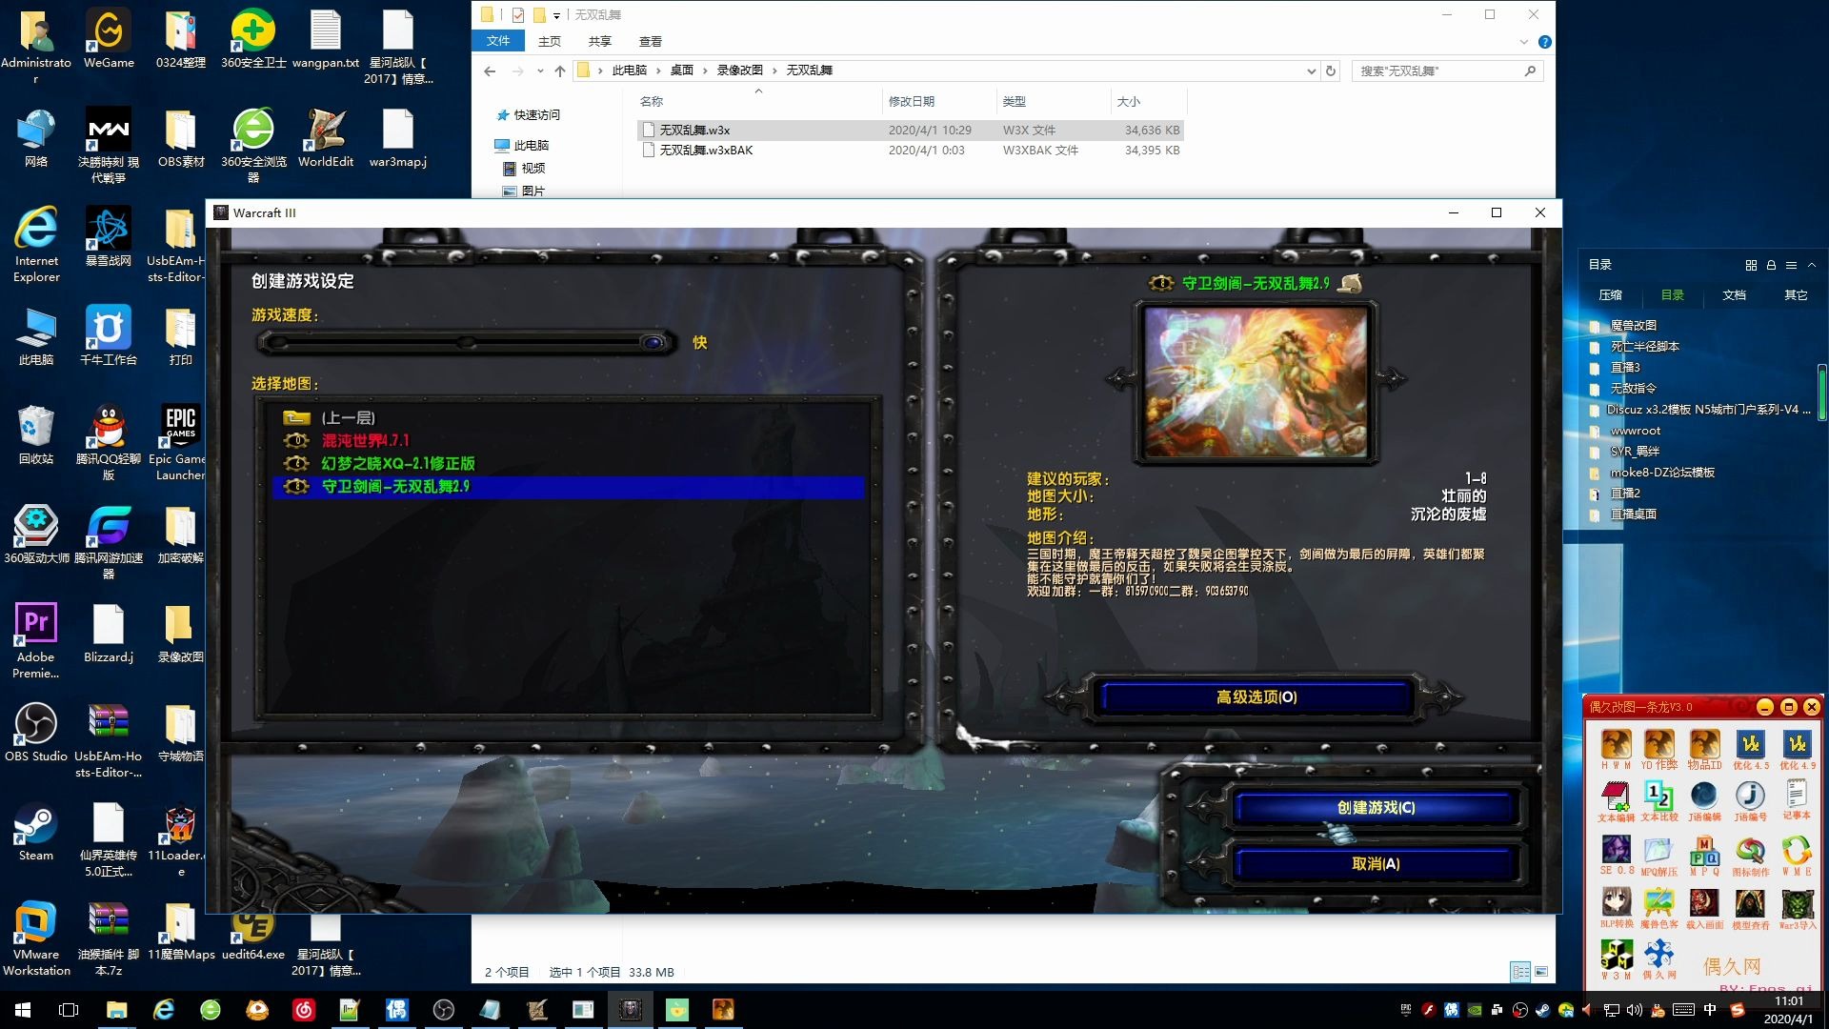Click the search box for 无双乱舞
1829x1029 pixels.
tap(1447, 71)
